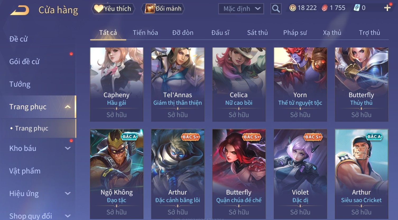Expand the Hiệu ứng sidebar section
398x220 pixels.
[x=68, y=193]
